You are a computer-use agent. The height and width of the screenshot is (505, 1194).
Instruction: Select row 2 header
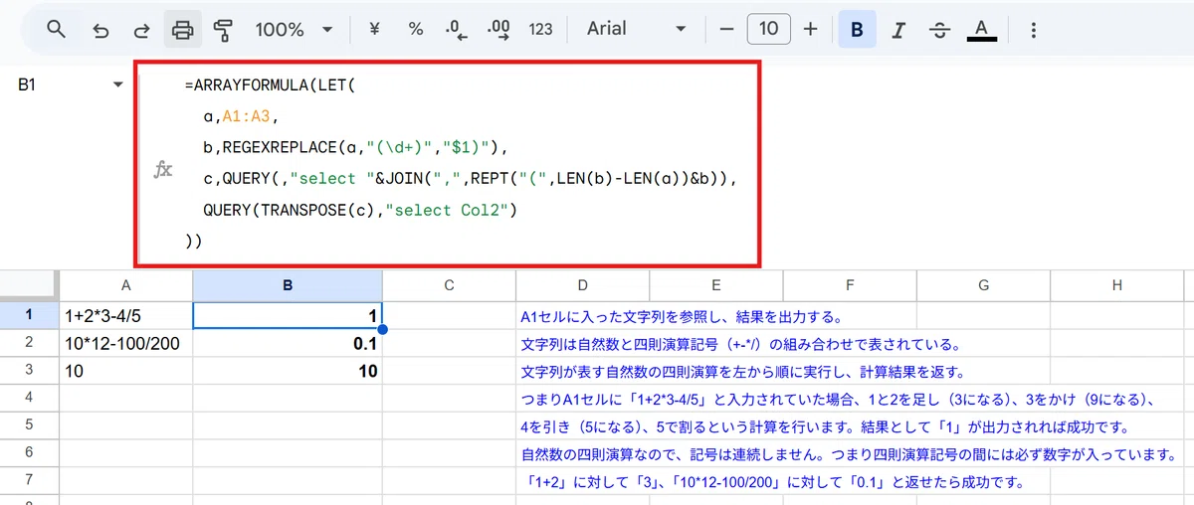pos(30,343)
